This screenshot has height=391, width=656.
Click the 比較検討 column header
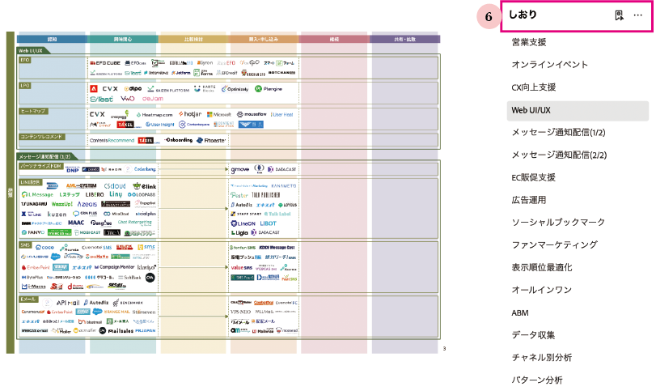tap(193, 40)
